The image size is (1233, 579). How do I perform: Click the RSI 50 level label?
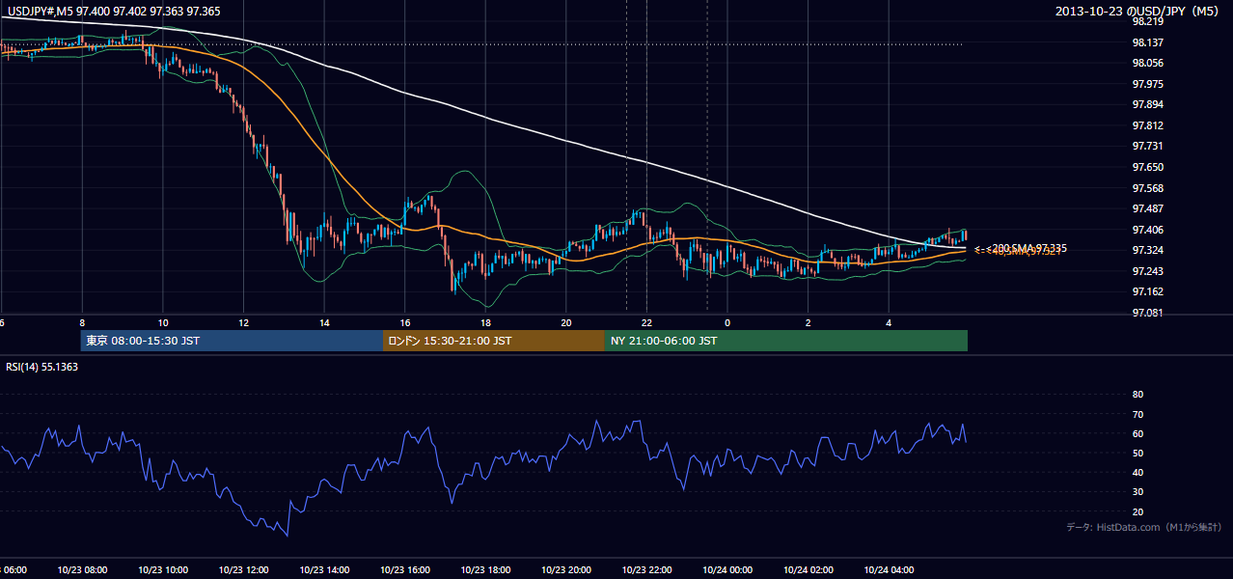1137,453
